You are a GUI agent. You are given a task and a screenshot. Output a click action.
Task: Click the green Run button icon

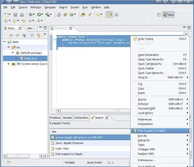tap(39, 15)
